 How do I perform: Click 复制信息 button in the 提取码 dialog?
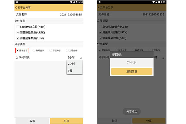point(132,71)
